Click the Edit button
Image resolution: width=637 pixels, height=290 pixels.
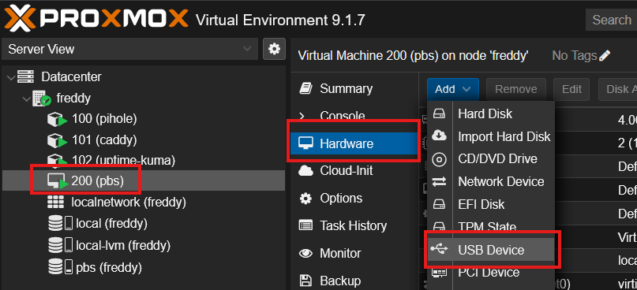pos(571,89)
